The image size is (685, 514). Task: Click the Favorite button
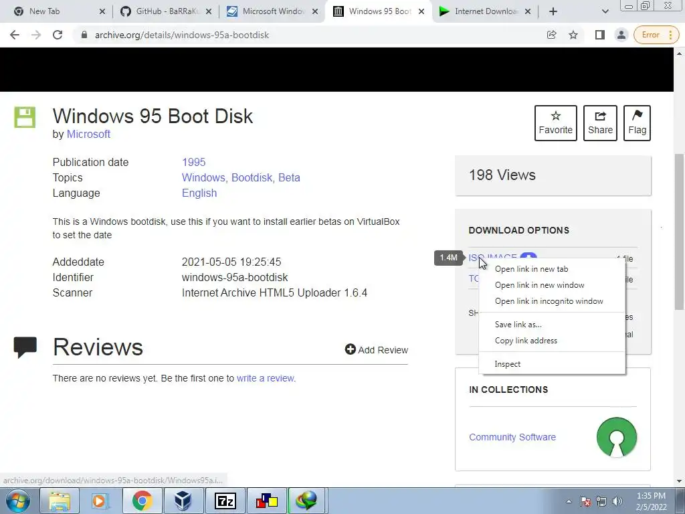556,123
